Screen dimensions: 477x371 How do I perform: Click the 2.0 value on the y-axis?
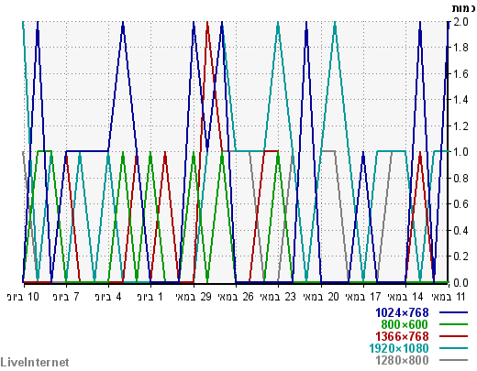click(x=460, y=22)
